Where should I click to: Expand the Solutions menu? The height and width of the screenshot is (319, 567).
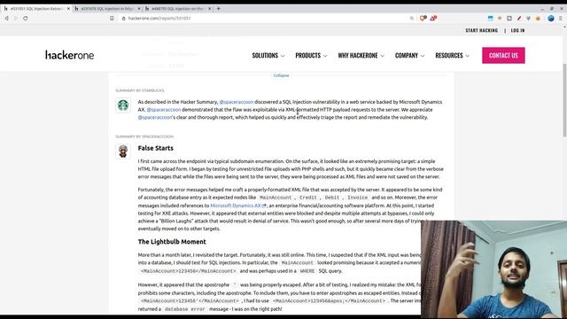(x=268, y=55)
